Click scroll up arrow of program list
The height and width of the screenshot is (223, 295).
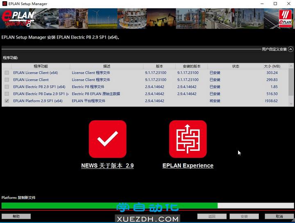(x=291, y=66)
